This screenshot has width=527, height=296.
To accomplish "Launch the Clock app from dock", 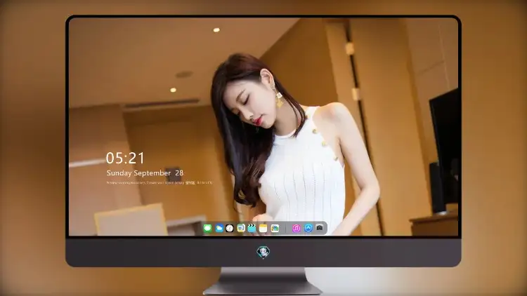I will point(230,228).
